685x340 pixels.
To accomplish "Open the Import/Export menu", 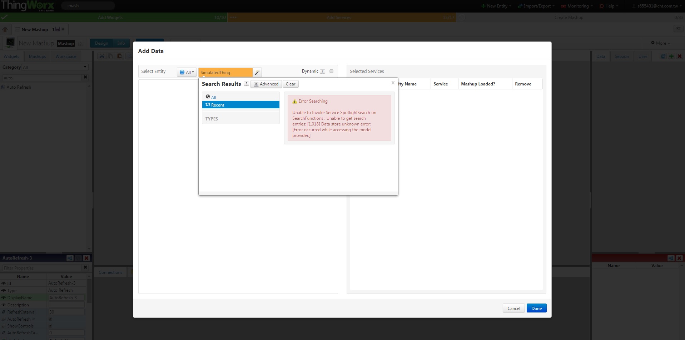I will coord(536,6).
